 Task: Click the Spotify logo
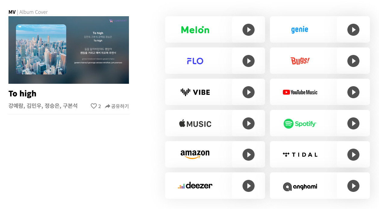coord(300,123)
